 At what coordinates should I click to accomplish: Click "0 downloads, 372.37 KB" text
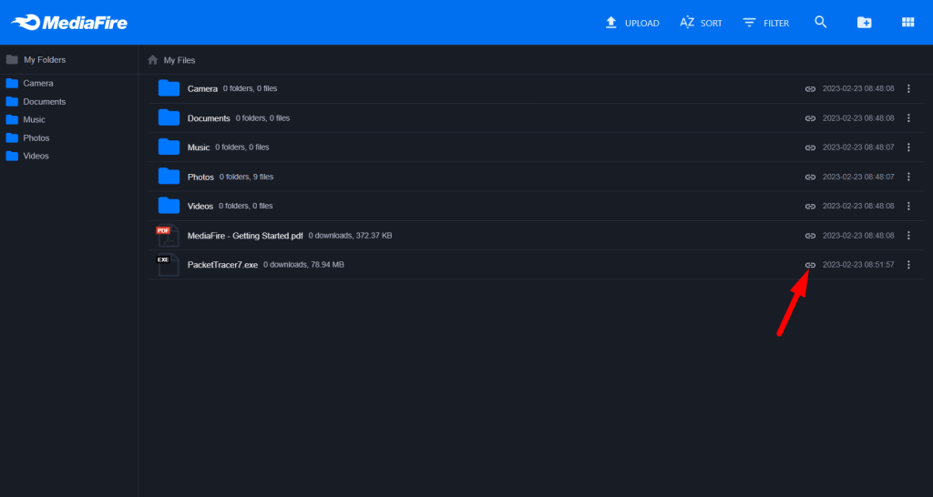[350, 236]
